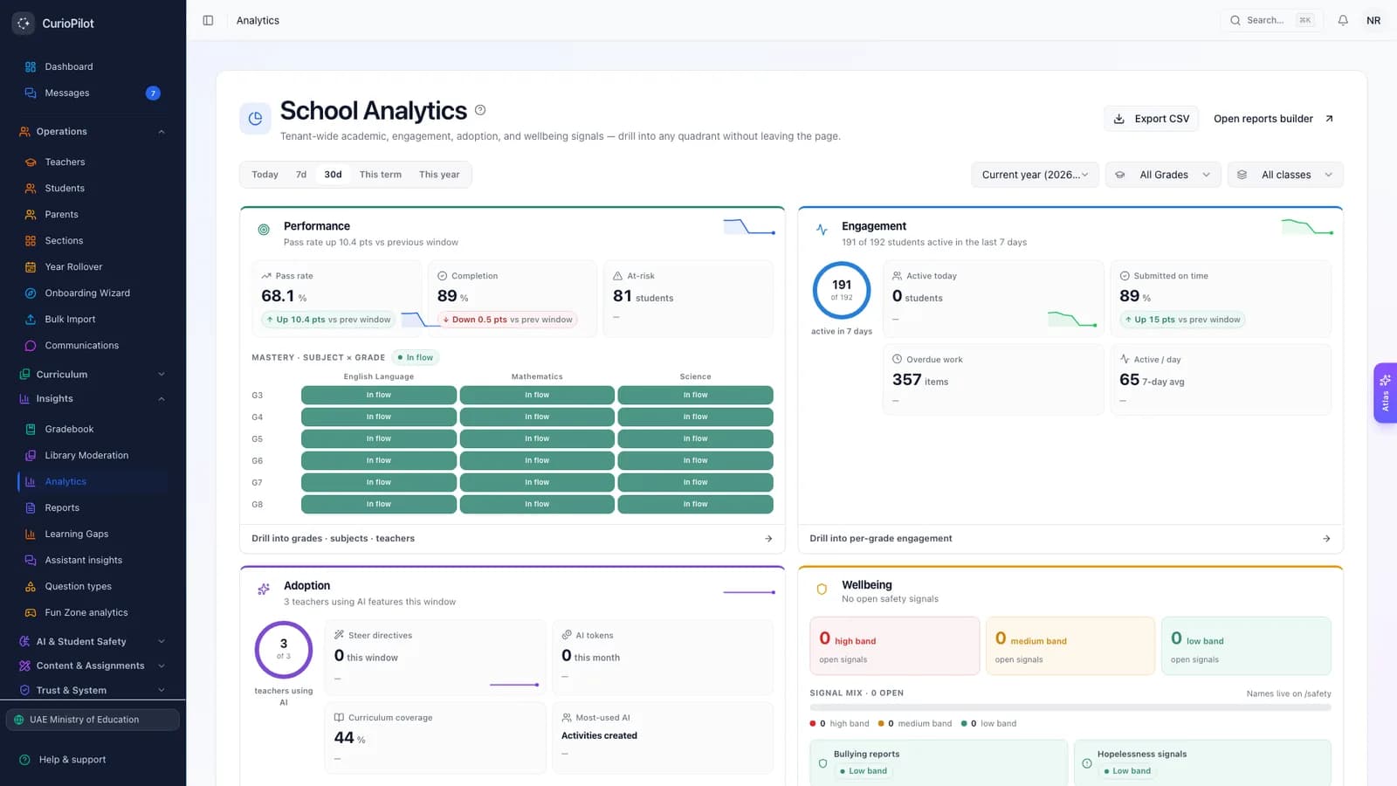This screenshot has height=786, width=1397.
Task: Click the search field
Action: point(1270,20)
